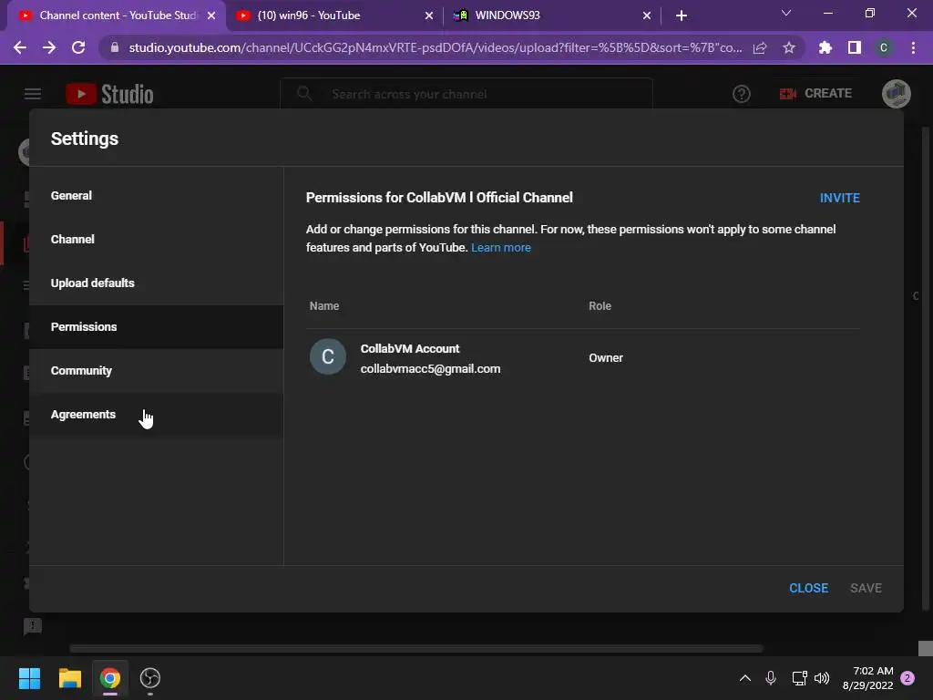Viewport: 933px width, 700px height.
Task: Open the General settings section
Action: click(157, 195)
